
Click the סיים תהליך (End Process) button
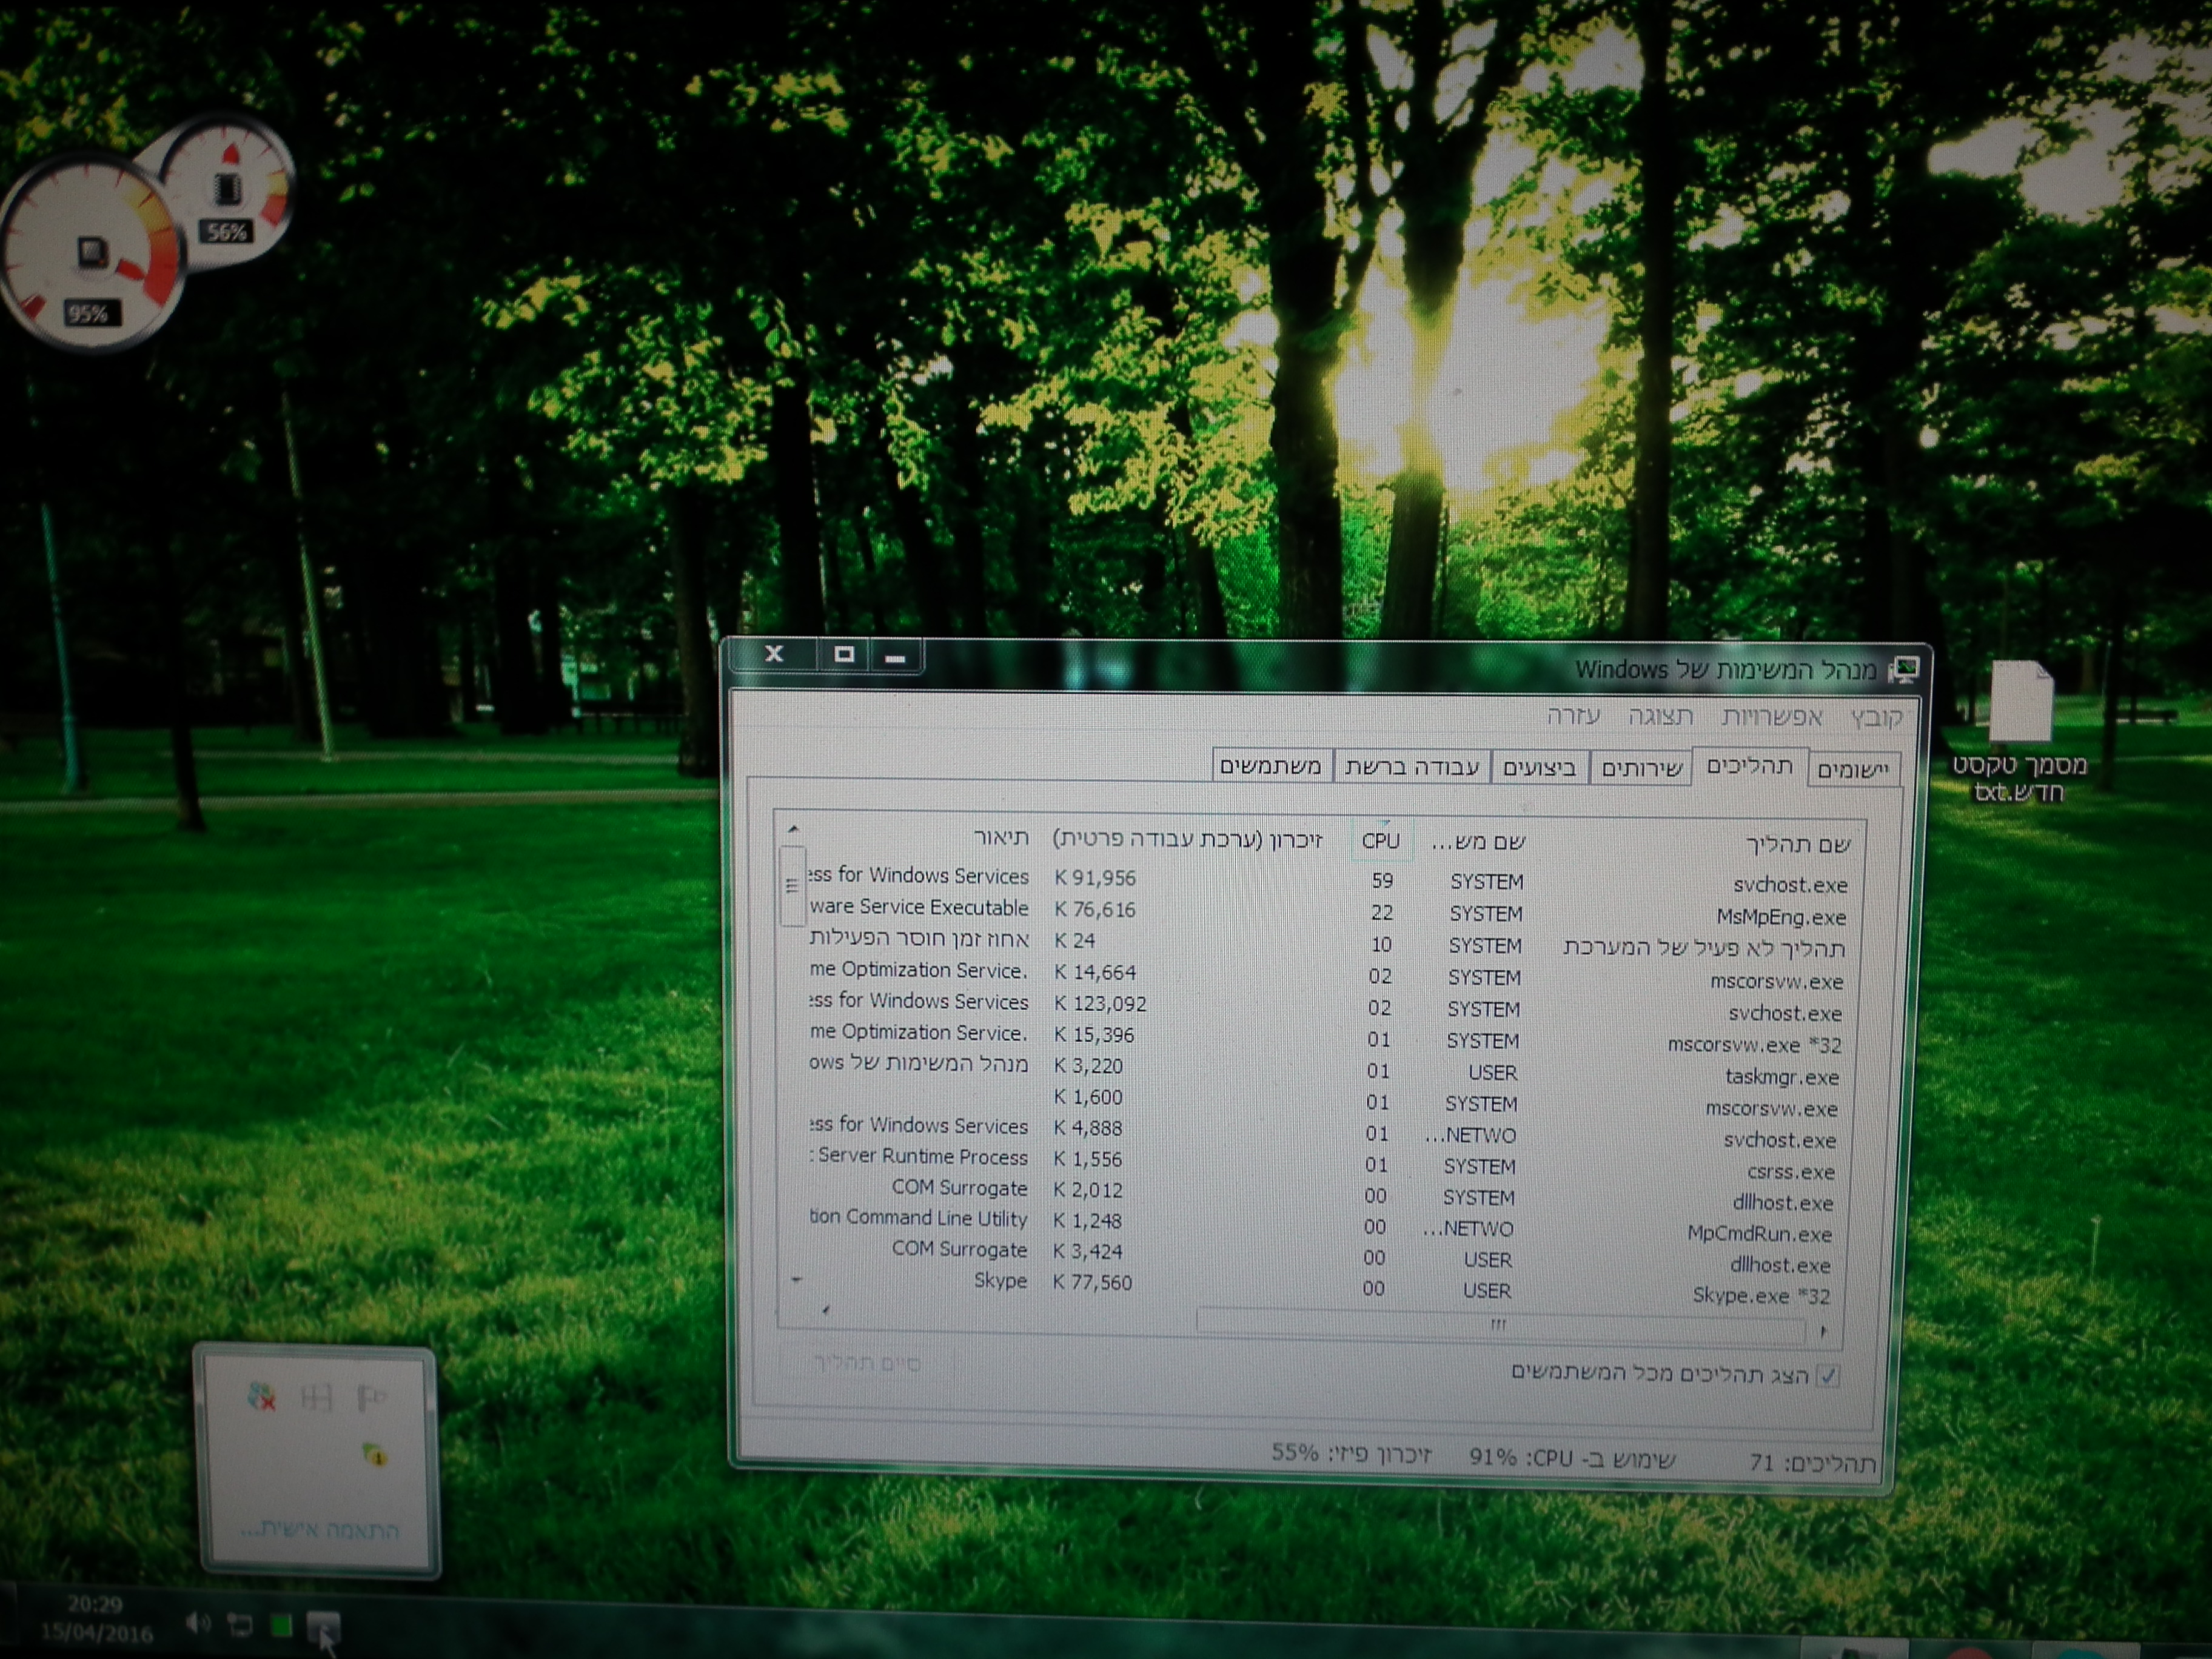[x=866, y=1363]
